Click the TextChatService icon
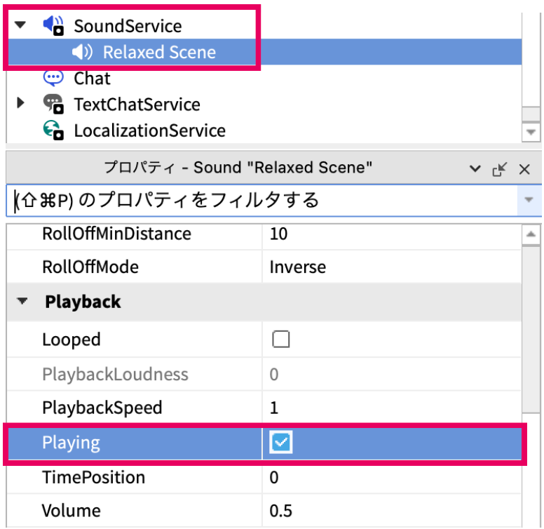This screenshot has width=544, height=529. [53, 105]
